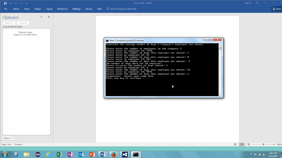Switch to the Mailings ribbon tab

(x=77, y=9)
